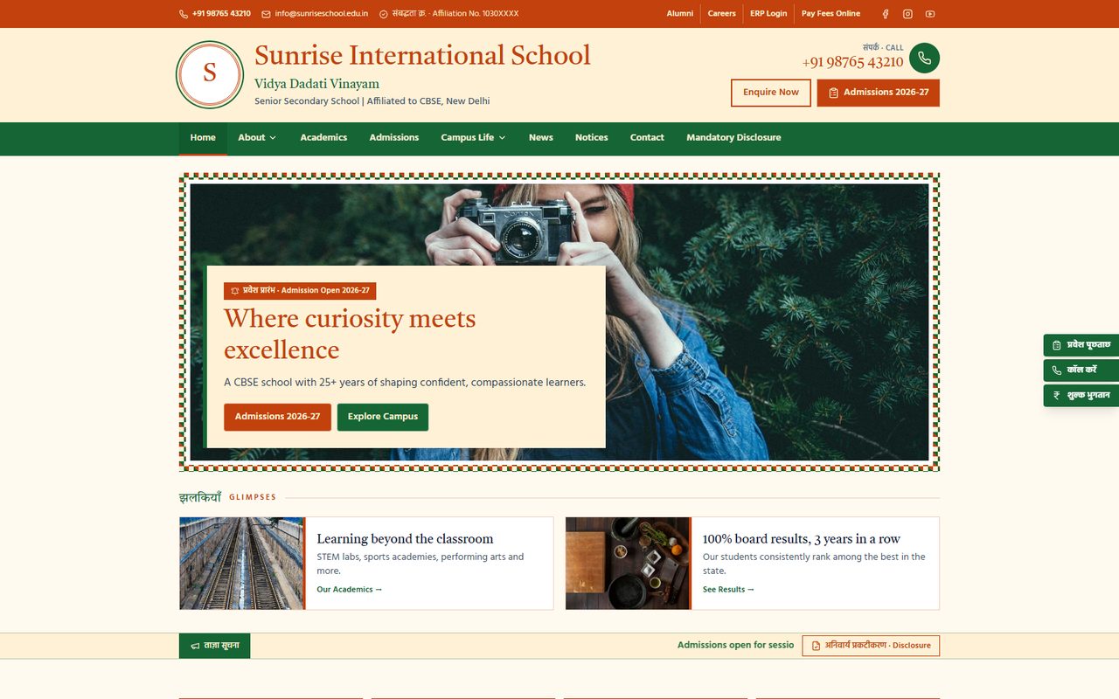Click the large +91 98765 43210 header number

click(x=852, y=62)
